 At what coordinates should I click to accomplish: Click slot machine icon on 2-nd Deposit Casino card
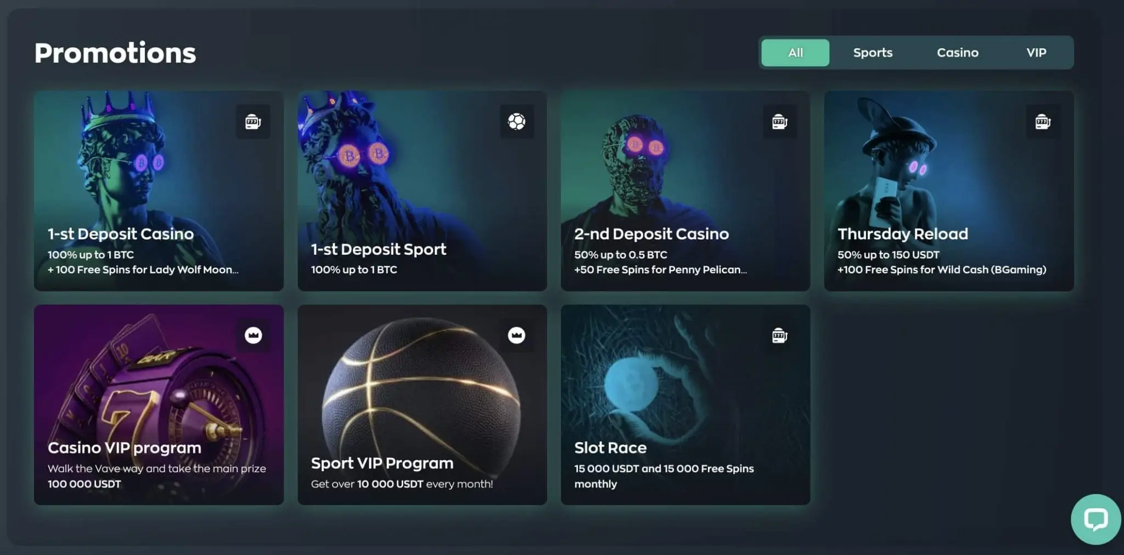tap(780, 121)
